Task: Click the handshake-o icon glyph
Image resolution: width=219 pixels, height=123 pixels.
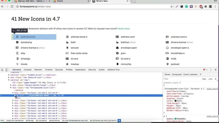Action: (167, 53)
